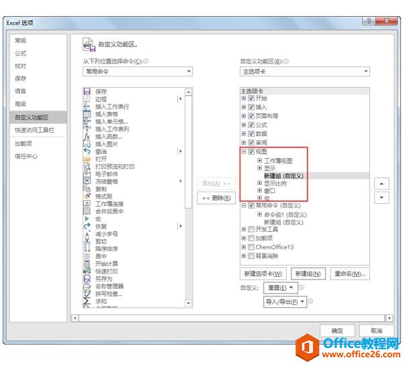Move selected item down with the arrow button

381,198
